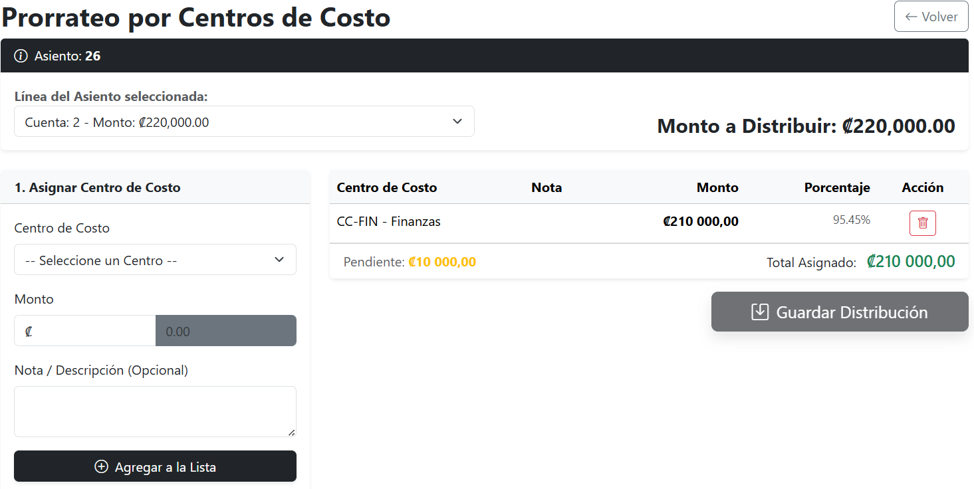974x489 pixels.
Task: Click the download icon inside Guardar Distribución
Action: coord(759,311)
